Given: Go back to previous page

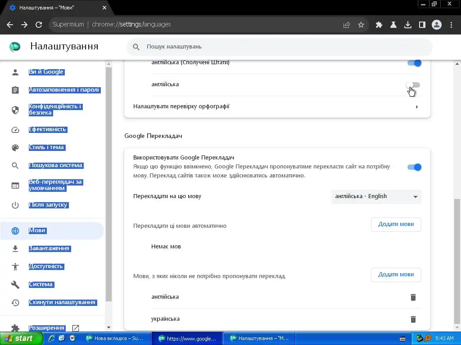Looking at the screenshot, I should [x=10, y=25].
